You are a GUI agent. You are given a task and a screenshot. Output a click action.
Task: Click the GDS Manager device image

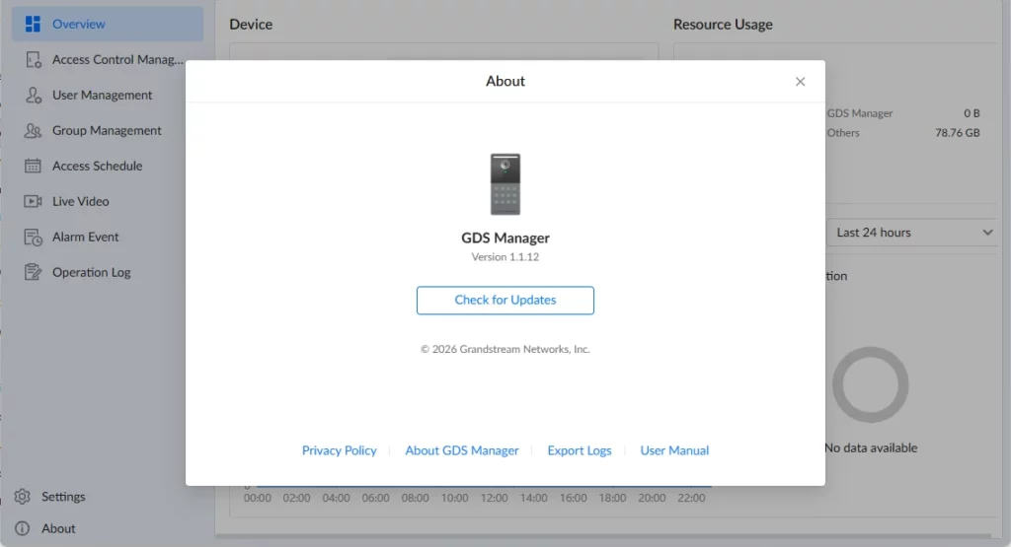click(505, 184)
